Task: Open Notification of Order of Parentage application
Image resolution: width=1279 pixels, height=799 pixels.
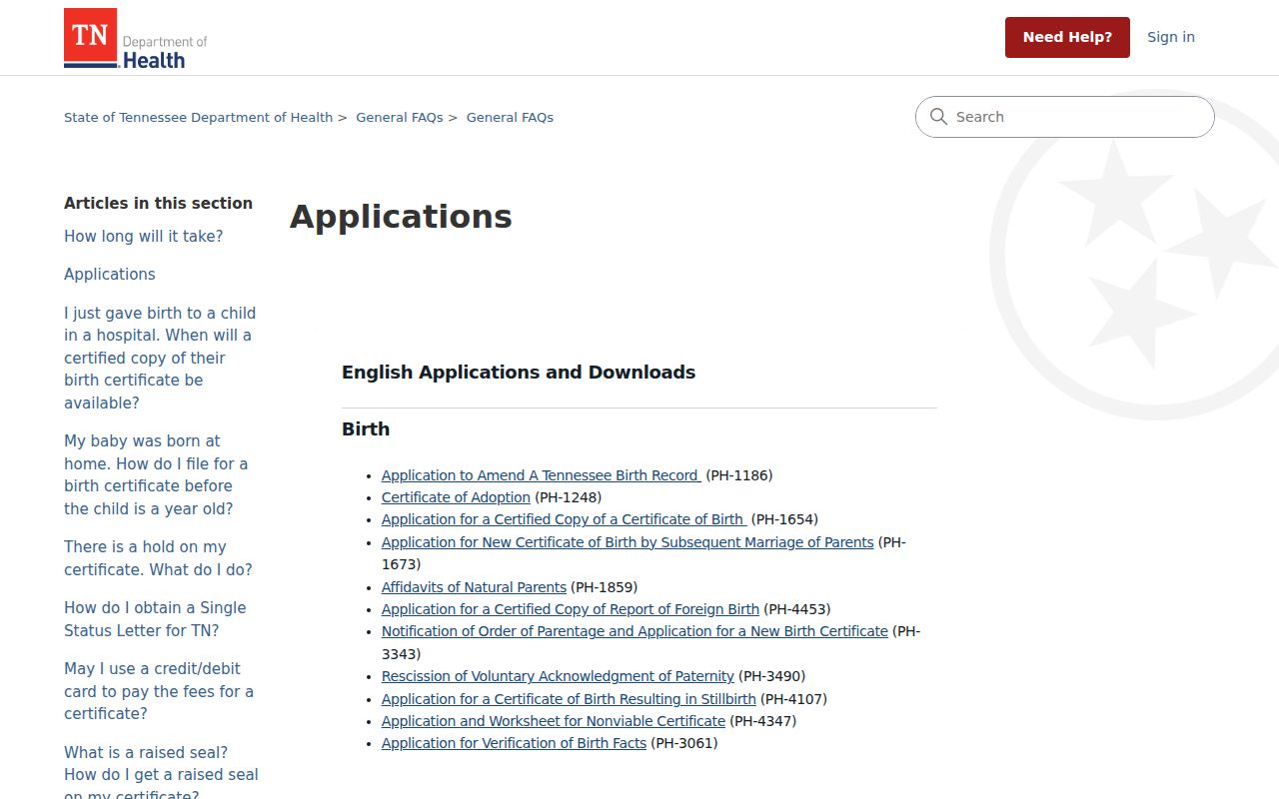Action: [x=635, y=631]
